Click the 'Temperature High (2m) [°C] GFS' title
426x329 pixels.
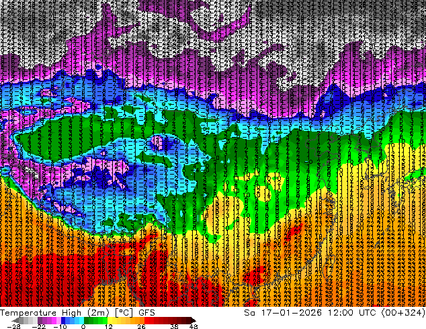[x=77, y=313]
